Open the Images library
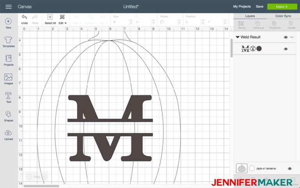This screenshot has width=300, height=188. click(x=9, y=79)
